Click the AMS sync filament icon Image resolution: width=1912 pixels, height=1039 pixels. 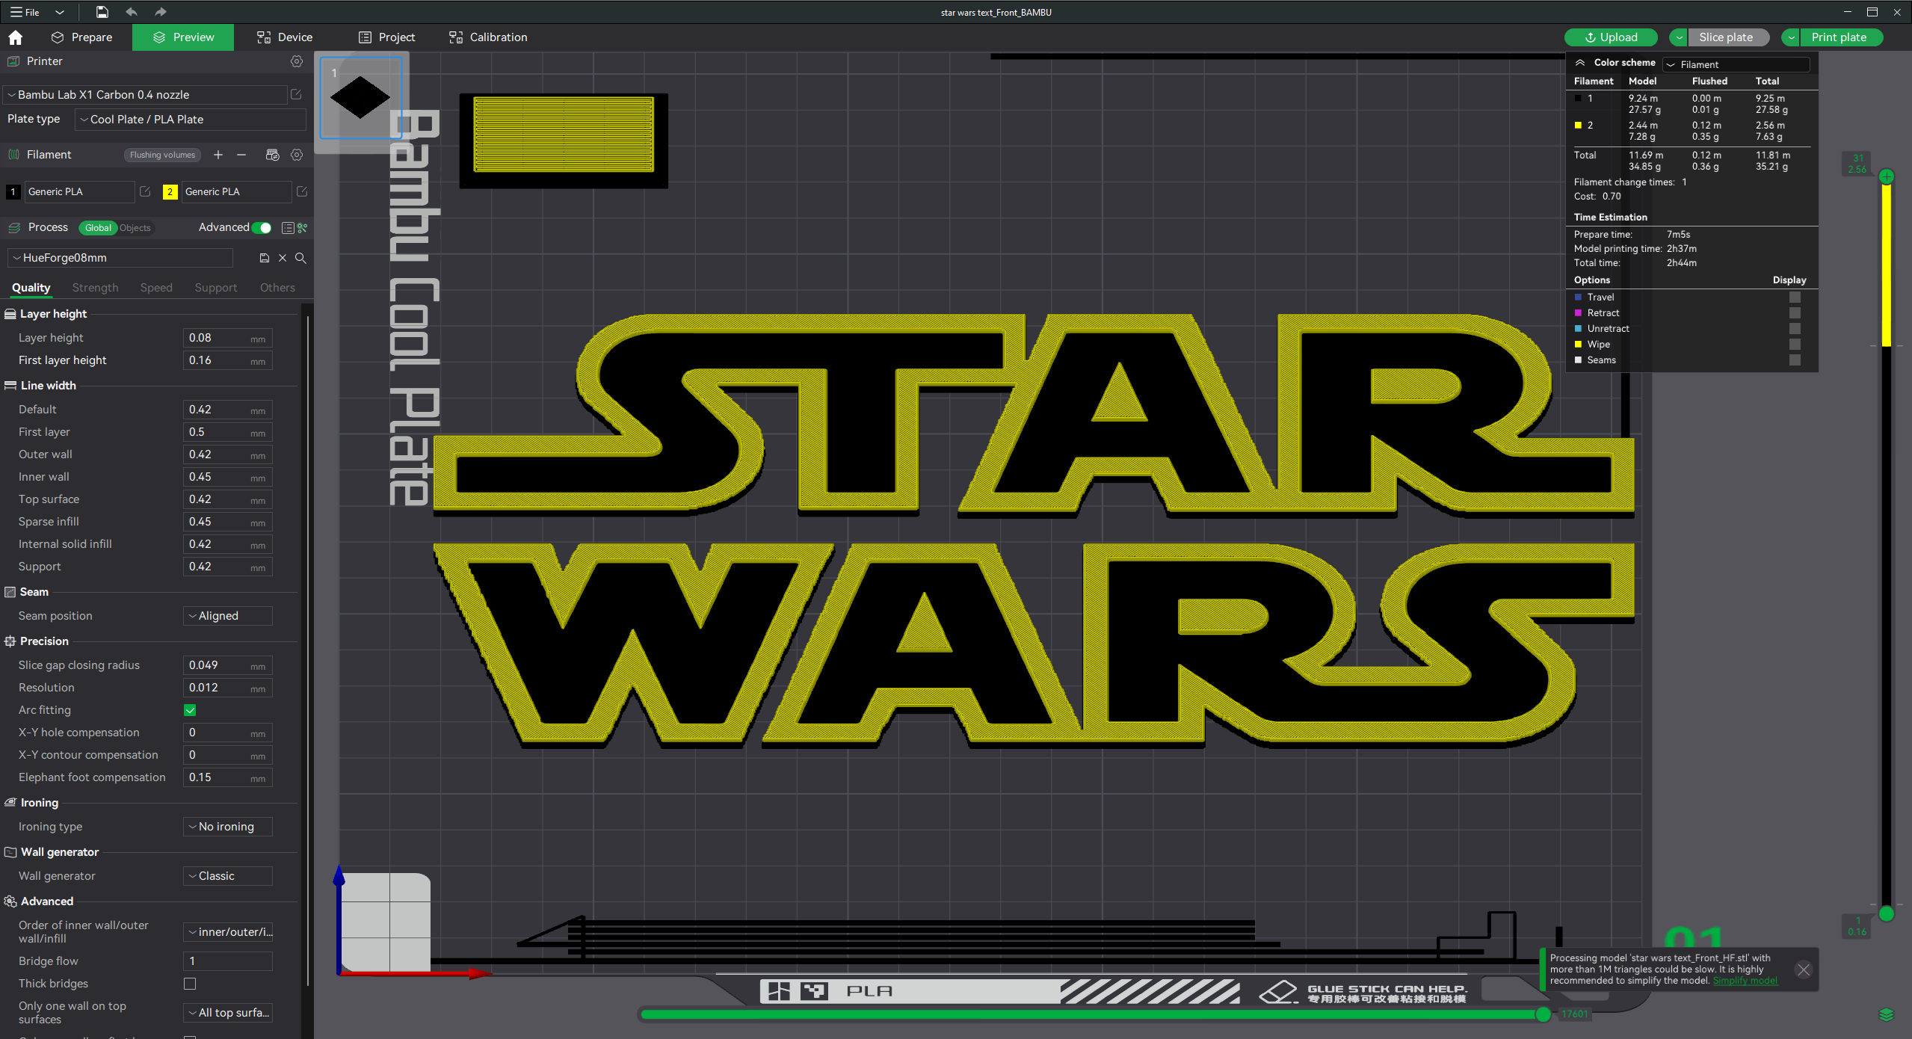pyautogui.click(x=272, y=155)
